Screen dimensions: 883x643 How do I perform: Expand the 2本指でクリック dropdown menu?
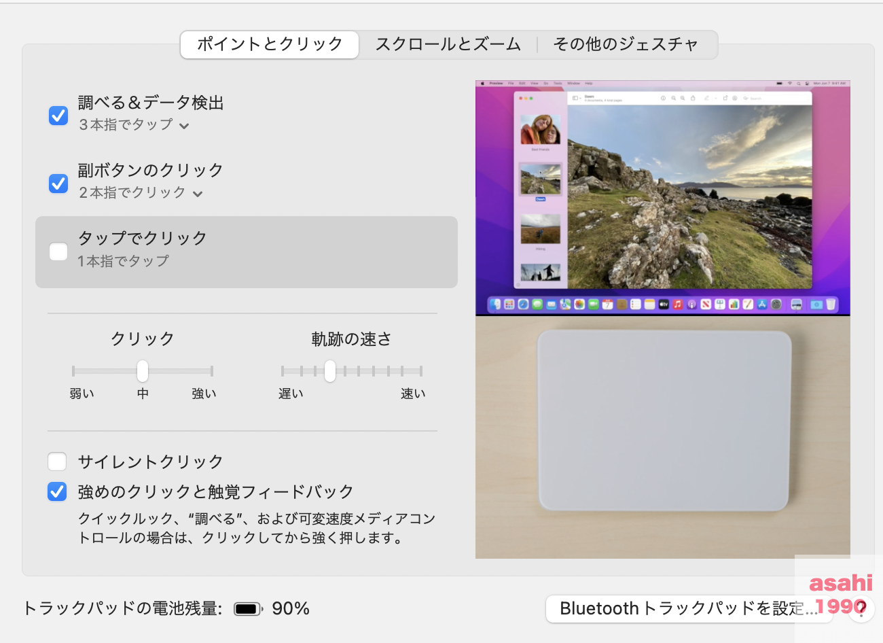coord(141,193)
